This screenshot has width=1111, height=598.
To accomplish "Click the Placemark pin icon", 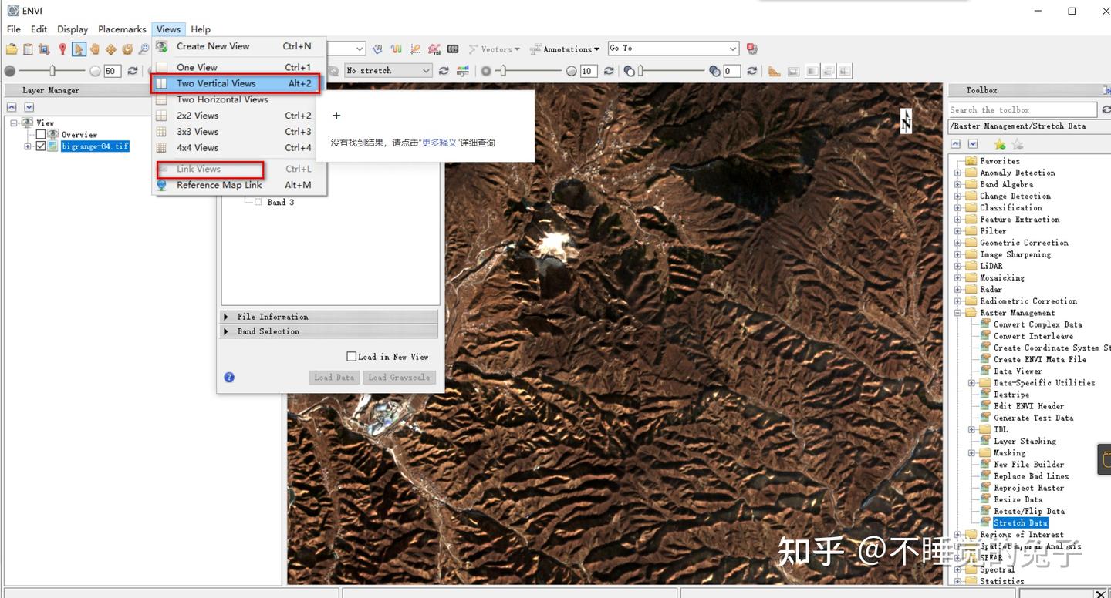I will 62,49.
